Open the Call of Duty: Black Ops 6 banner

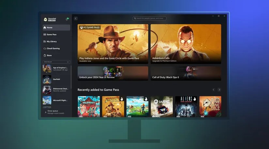pos(186,73)
